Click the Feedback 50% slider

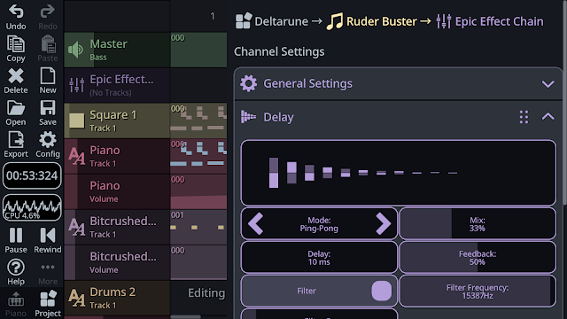click(x=478, y=258)
